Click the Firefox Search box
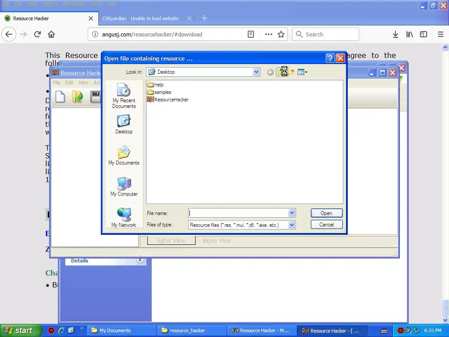This screenshot has width=449, height=337. pos(325,34)
